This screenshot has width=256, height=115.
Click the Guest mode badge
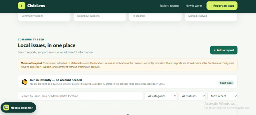coord(226,83)
